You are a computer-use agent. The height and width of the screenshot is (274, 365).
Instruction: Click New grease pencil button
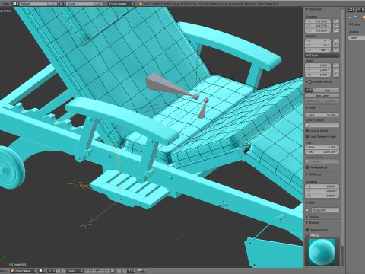327,91
